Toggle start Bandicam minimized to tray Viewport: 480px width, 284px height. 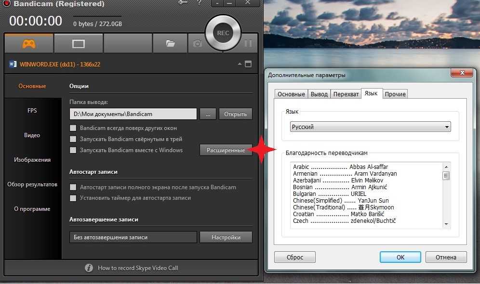tap(73, 139)
